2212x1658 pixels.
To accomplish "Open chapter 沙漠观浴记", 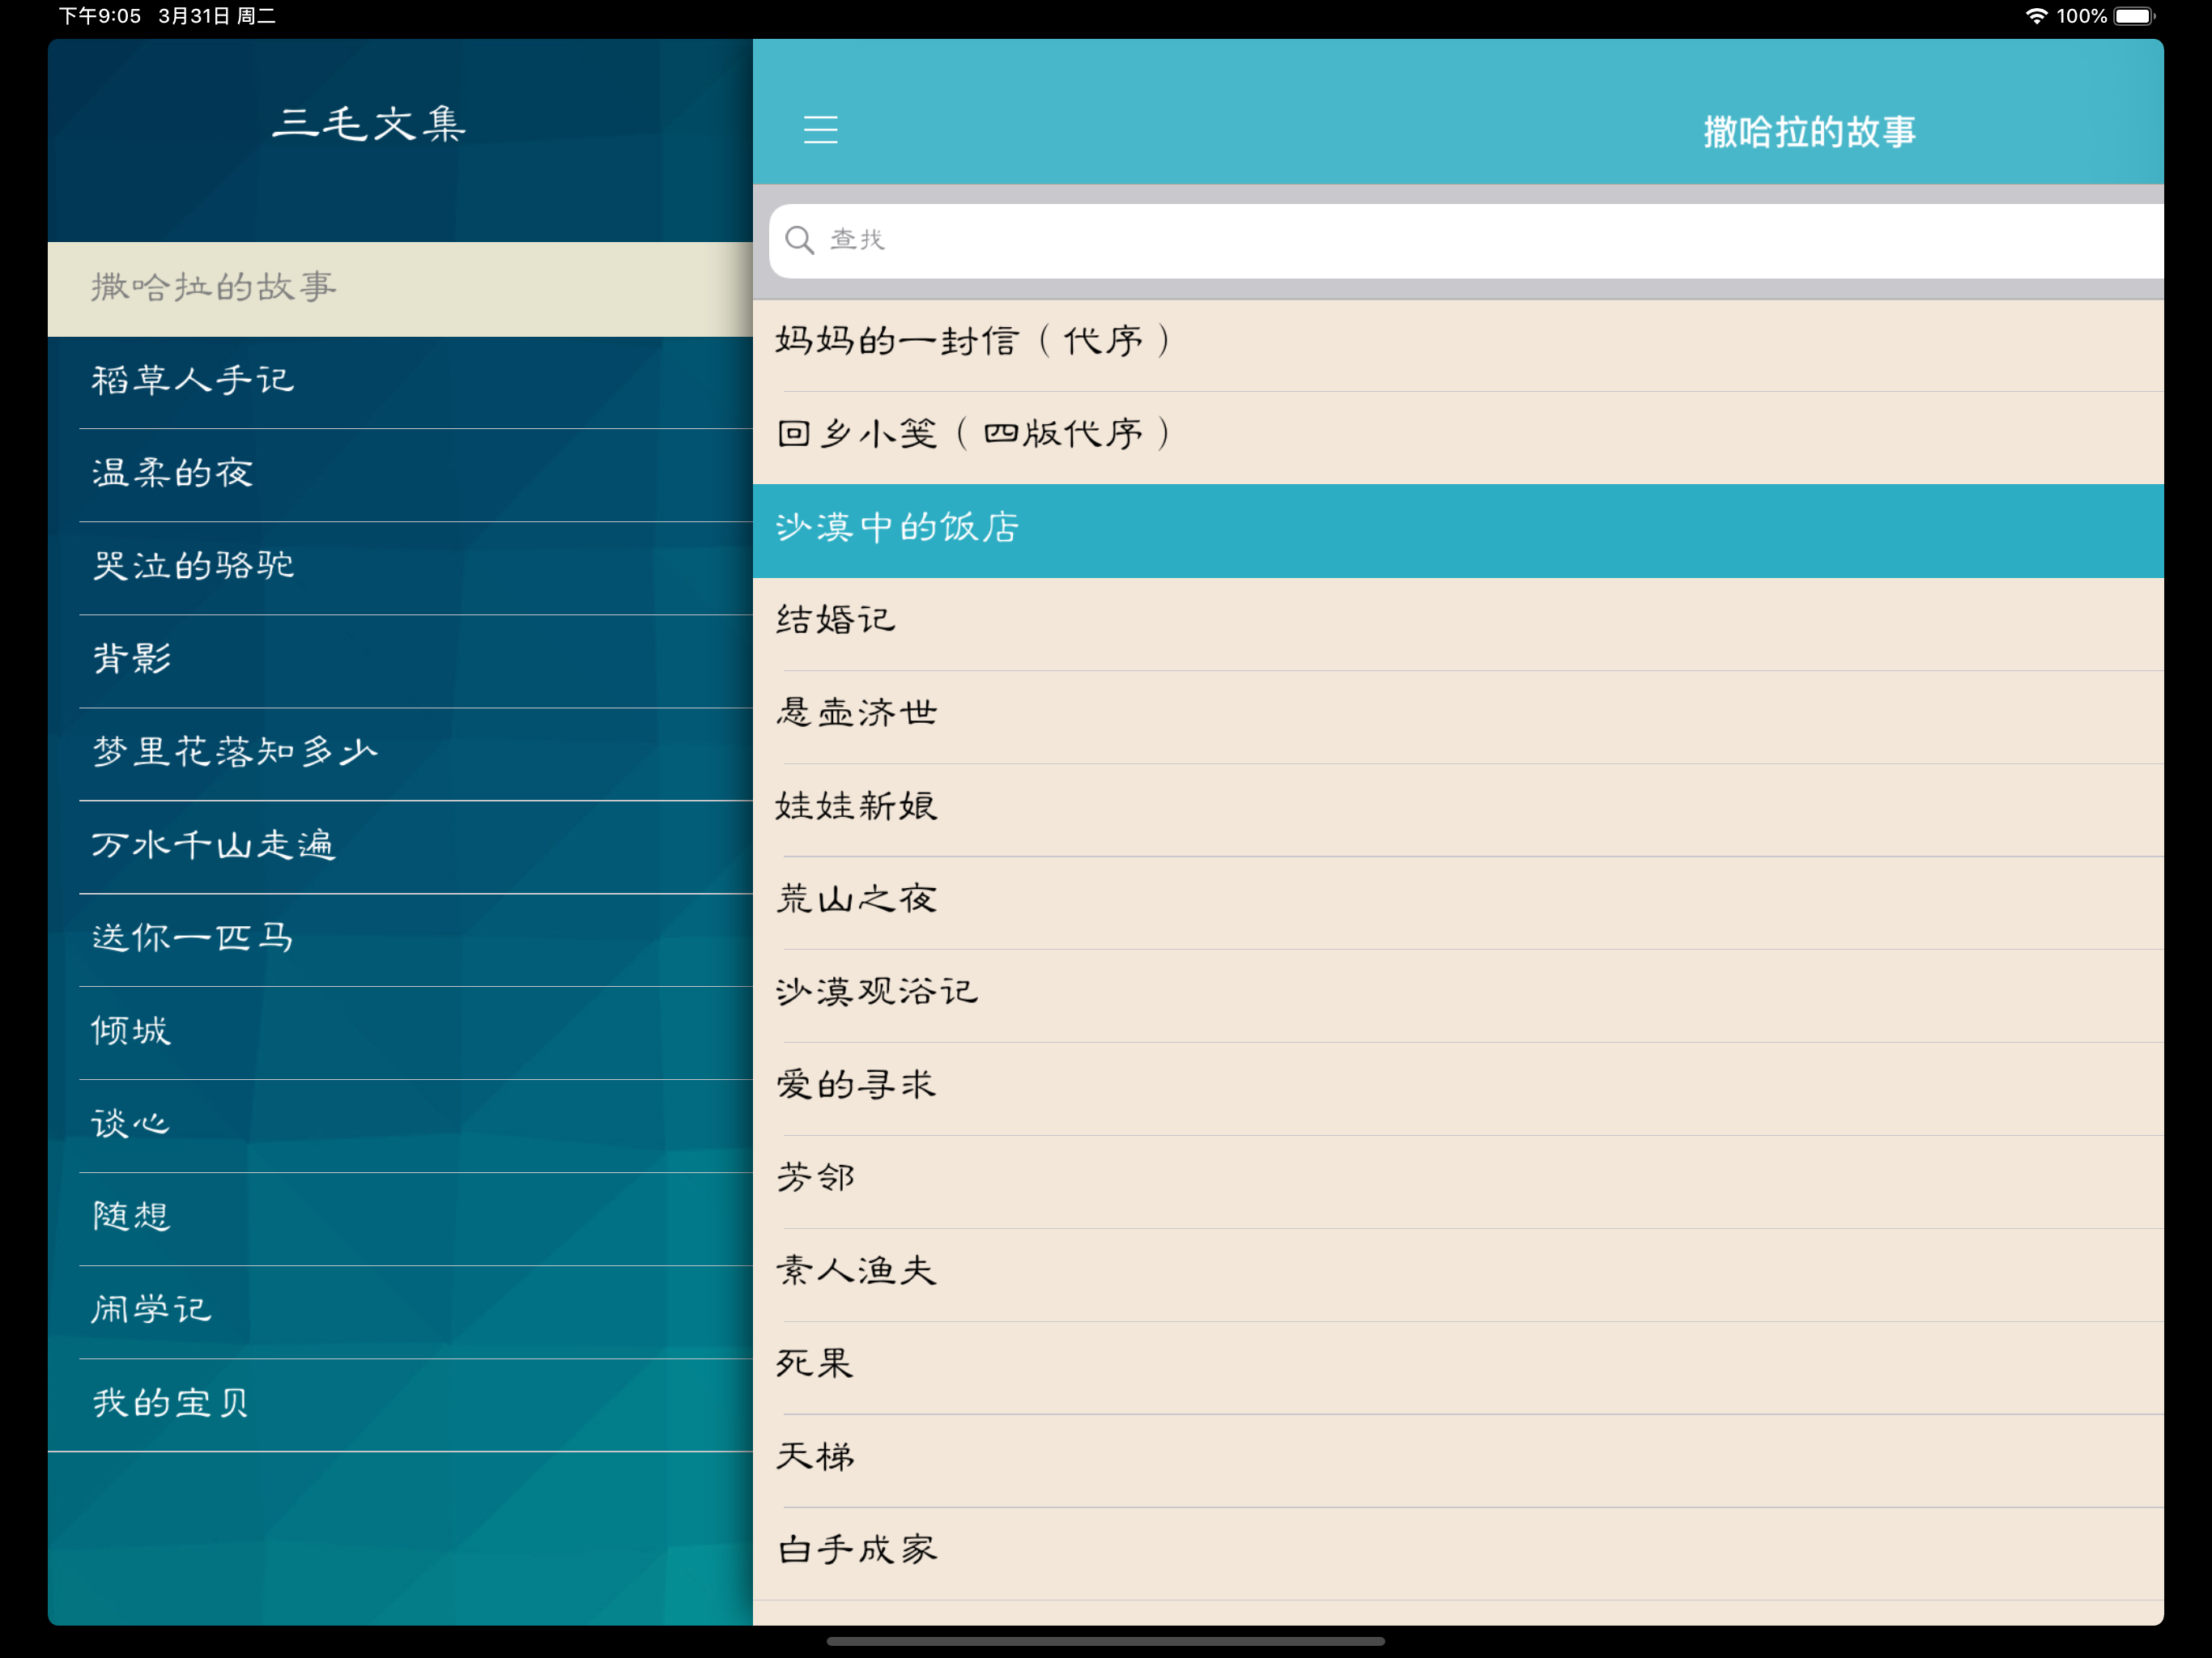I will coord(1458,996).
